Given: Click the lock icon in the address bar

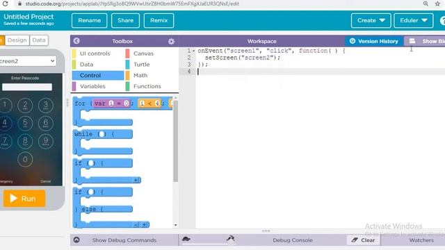Looking at the screenshot, I should [19, 4].
